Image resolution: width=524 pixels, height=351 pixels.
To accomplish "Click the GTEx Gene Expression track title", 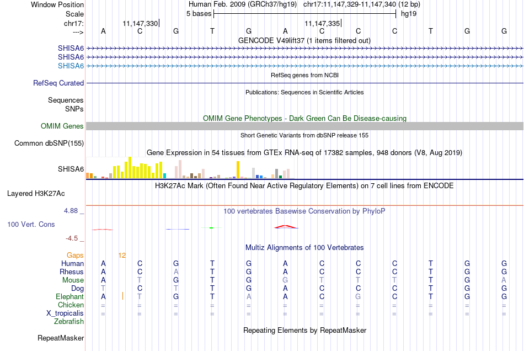I will click(x=304, y=153).
